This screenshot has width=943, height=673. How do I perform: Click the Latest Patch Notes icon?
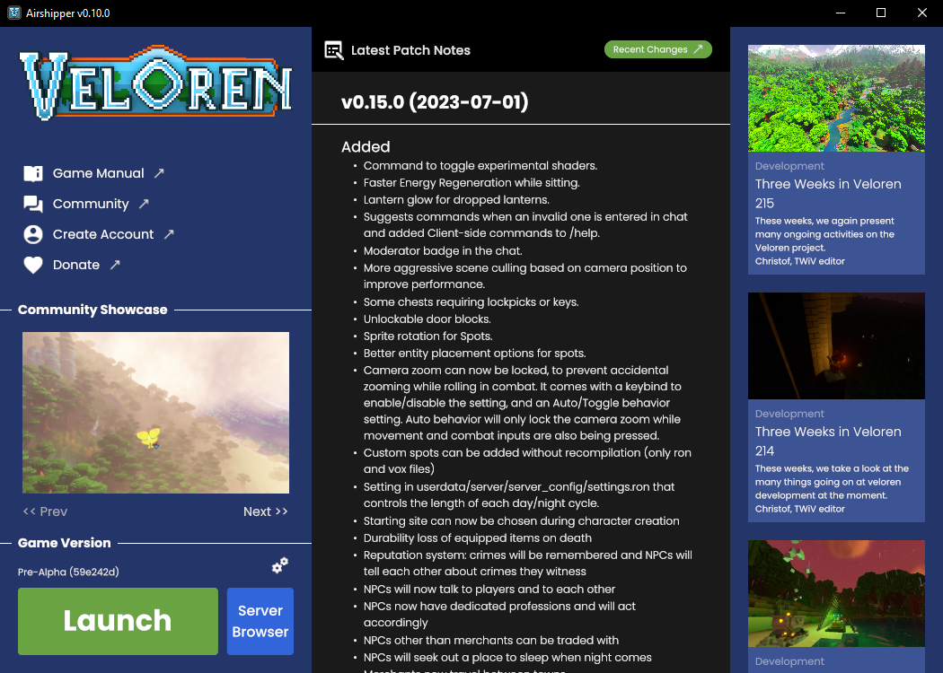pos(334,50)
